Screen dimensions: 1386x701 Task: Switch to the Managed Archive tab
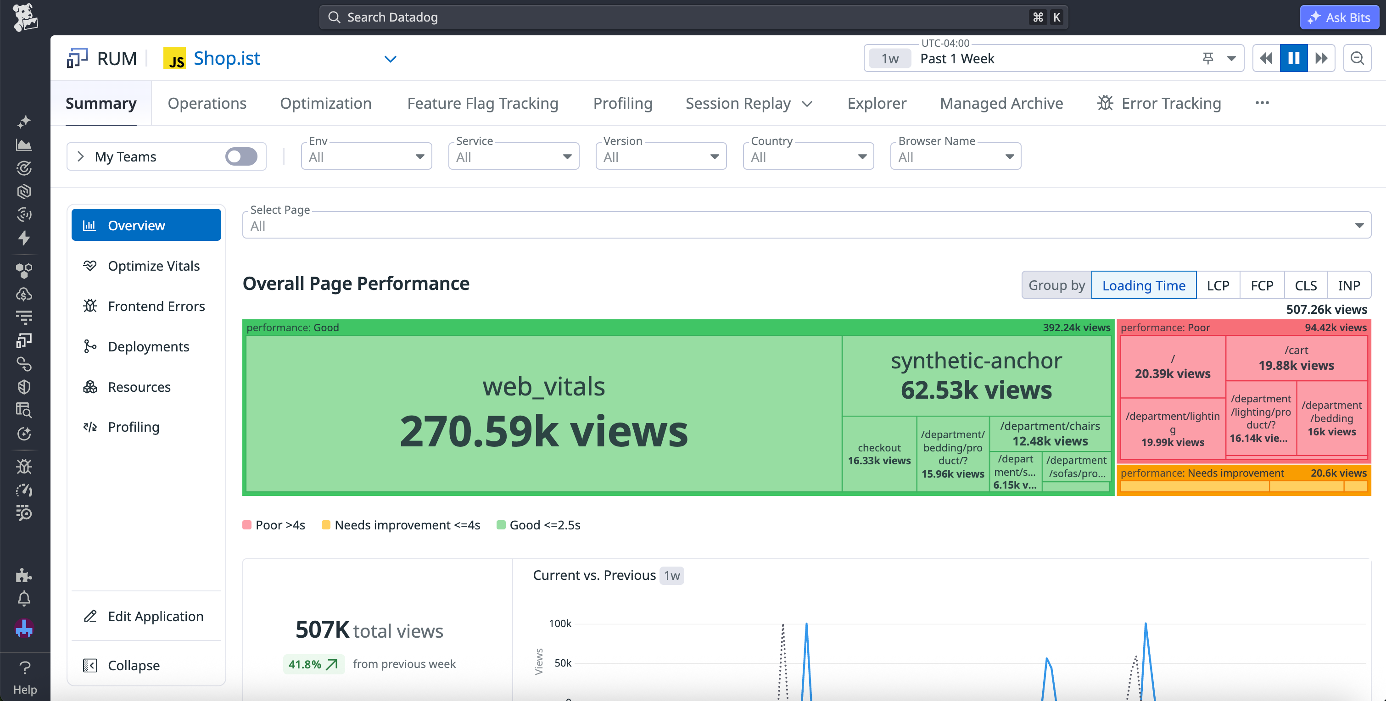(1001, 103)
